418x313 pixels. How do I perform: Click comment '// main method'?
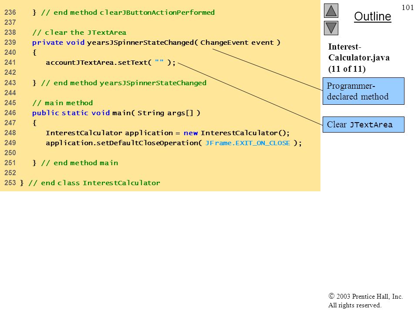pos(63,103)
